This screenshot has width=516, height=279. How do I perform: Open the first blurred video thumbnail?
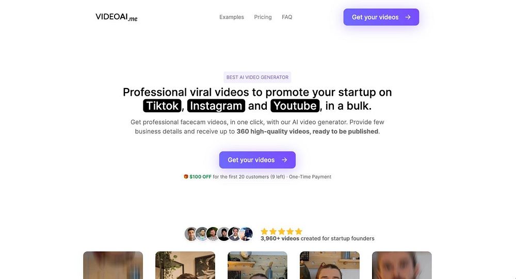(113, 265)
